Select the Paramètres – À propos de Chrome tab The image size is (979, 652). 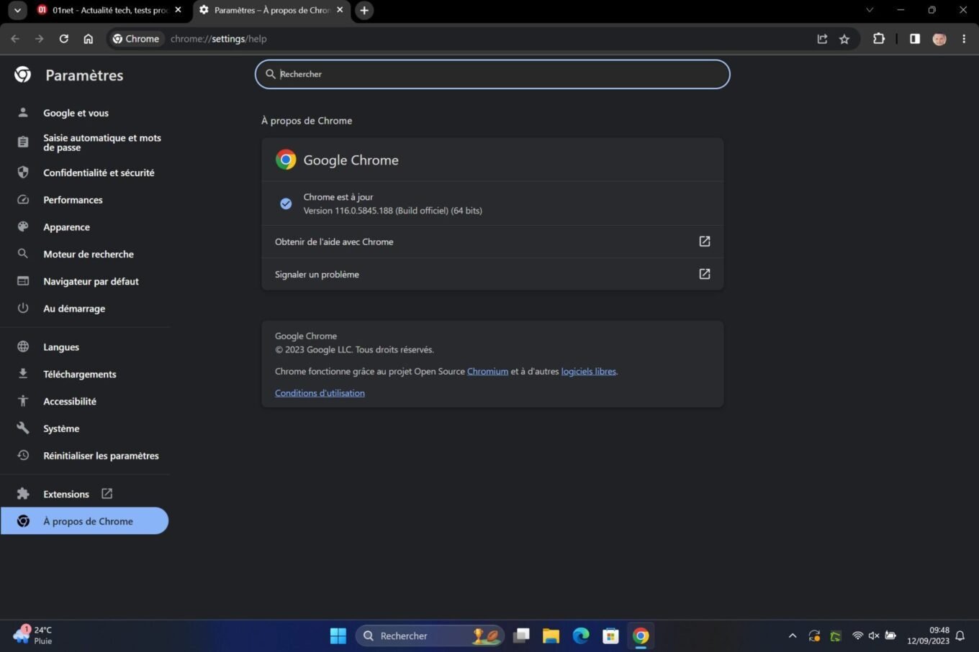tap(271, 10)
